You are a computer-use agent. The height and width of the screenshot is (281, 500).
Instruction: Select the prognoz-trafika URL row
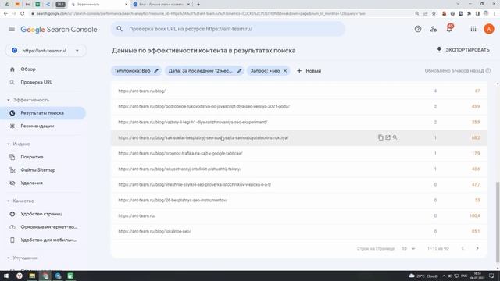(299, 153)
